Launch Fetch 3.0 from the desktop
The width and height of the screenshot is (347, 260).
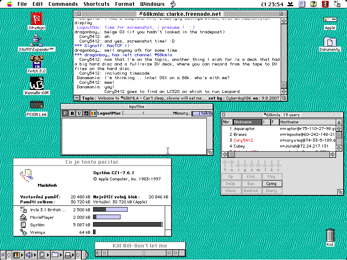37,62
